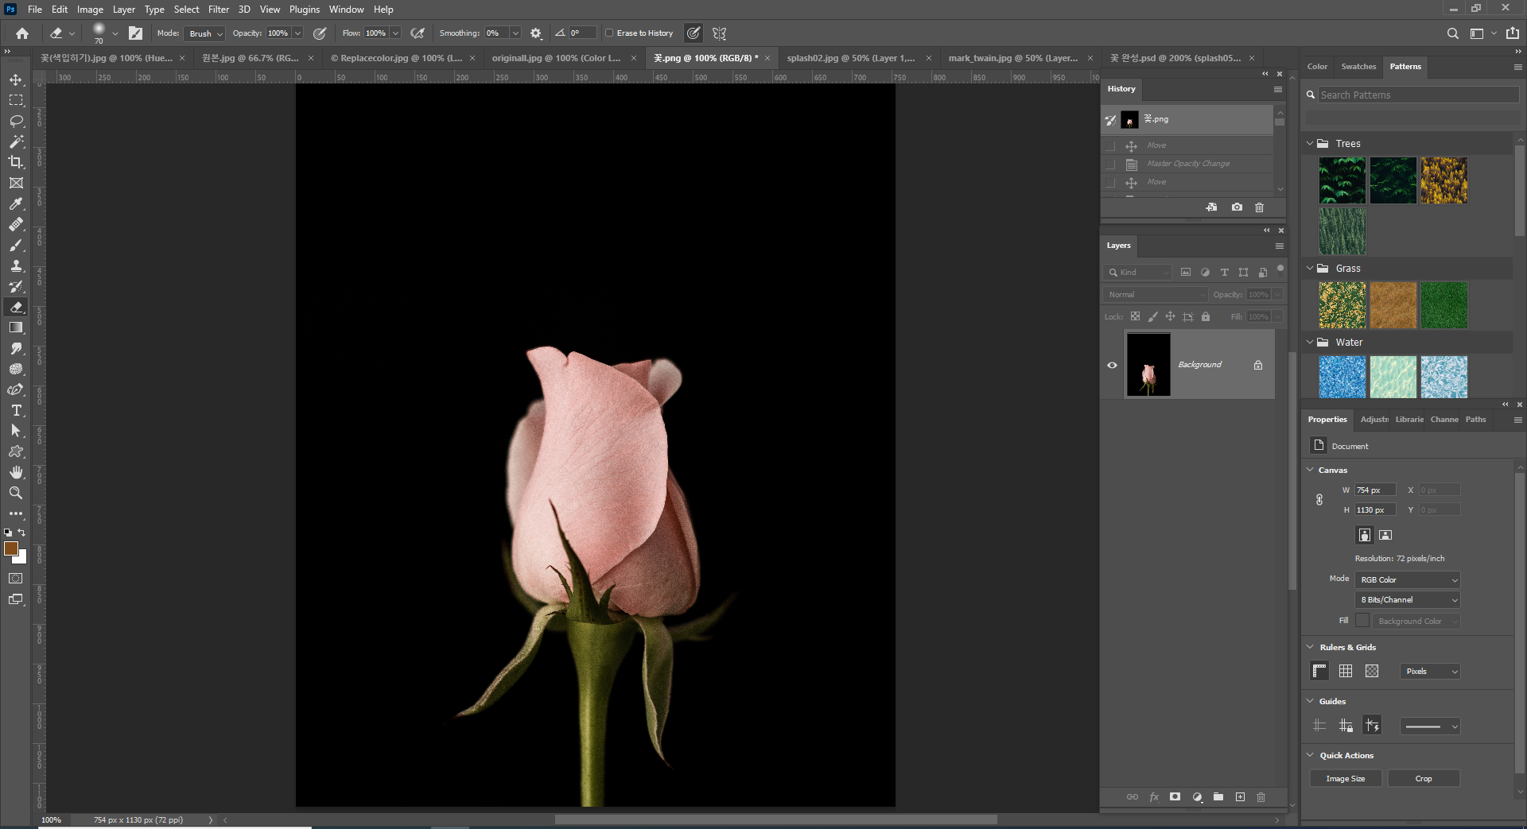The height and width of the screenshot is (829, 1527).
Task: Enable Erase to History checkbox
Action: 609,33
